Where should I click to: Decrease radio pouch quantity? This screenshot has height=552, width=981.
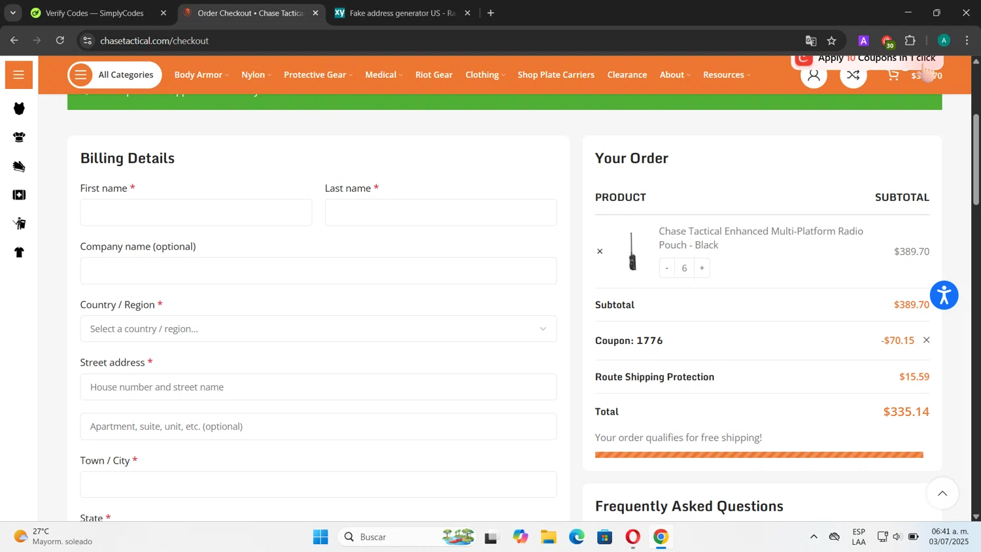[666, 268]
